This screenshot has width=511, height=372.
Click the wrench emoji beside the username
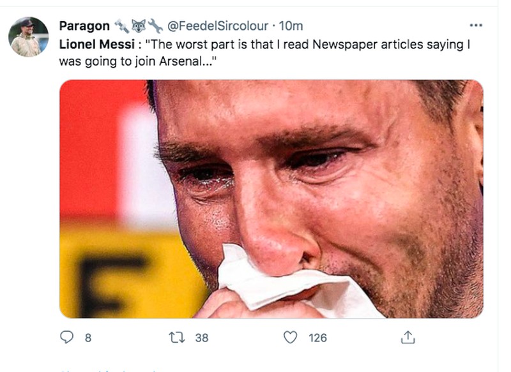153,26
